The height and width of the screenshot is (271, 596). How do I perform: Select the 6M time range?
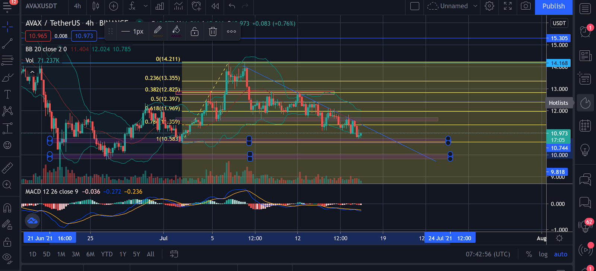pyautogui.click(x=90, y=254)
